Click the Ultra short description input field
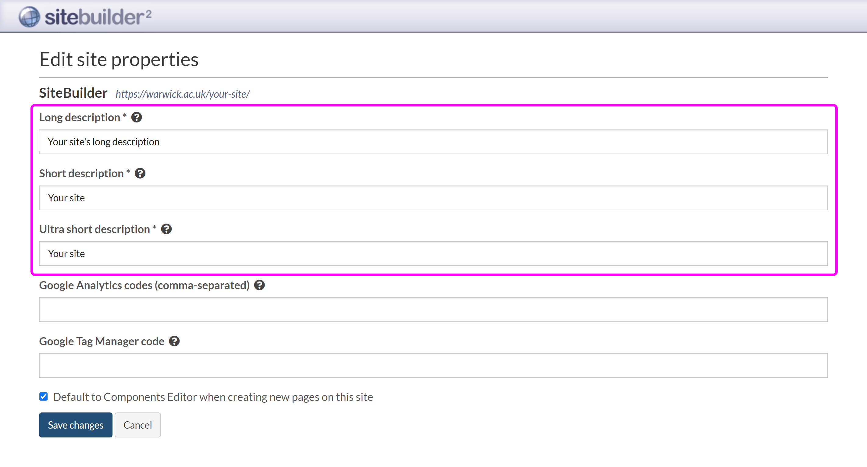The image size is (867, 467). coord(433,254)
